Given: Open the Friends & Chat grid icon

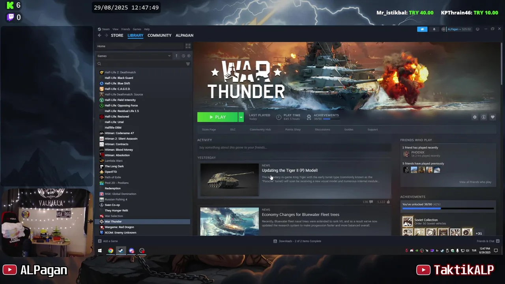Looking at the screenshot, I should pos(498,241).
